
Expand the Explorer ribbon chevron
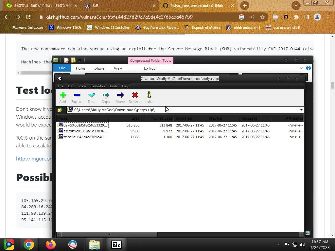click(x=301, y=68)
